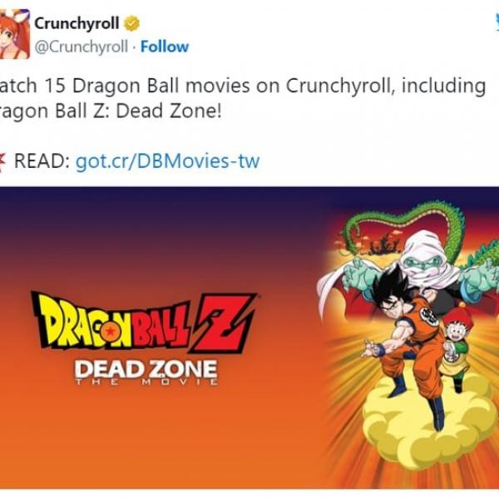Click the READ: label text

(42, 161)
